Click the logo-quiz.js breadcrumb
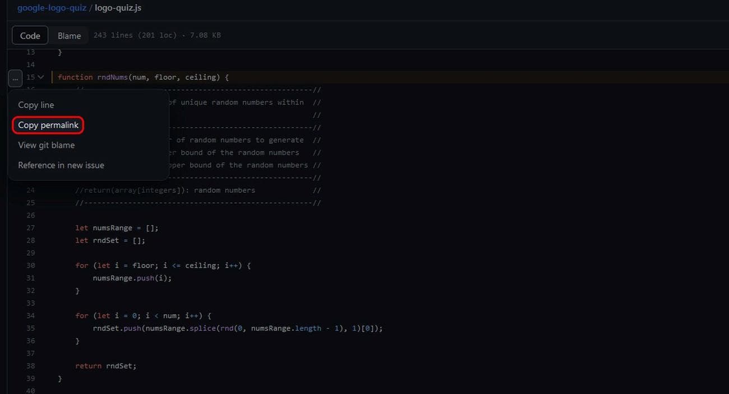This screenshot has height=394, width=729. tap(117, 7)
